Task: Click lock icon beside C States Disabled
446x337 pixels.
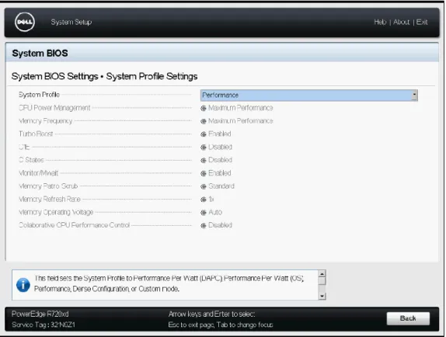Action: (204, 160)
